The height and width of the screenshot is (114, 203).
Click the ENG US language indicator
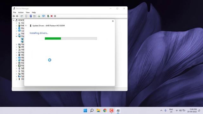tap(171, 111)
